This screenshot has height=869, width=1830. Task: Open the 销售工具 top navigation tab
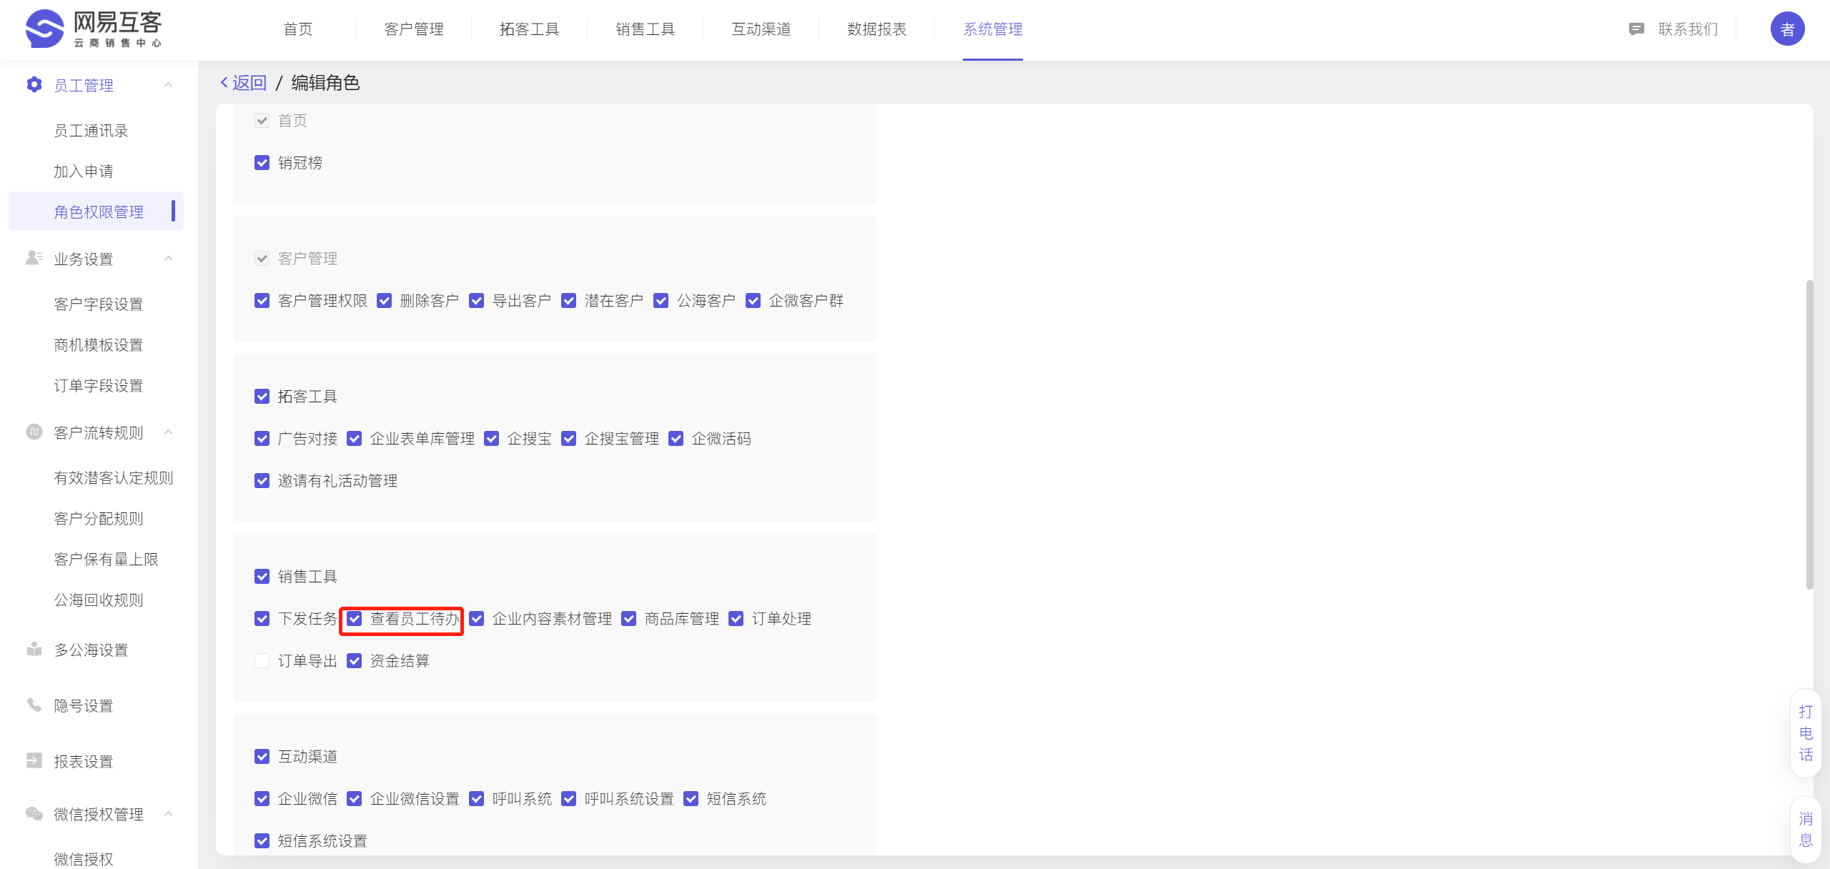(x=646, y=29)
